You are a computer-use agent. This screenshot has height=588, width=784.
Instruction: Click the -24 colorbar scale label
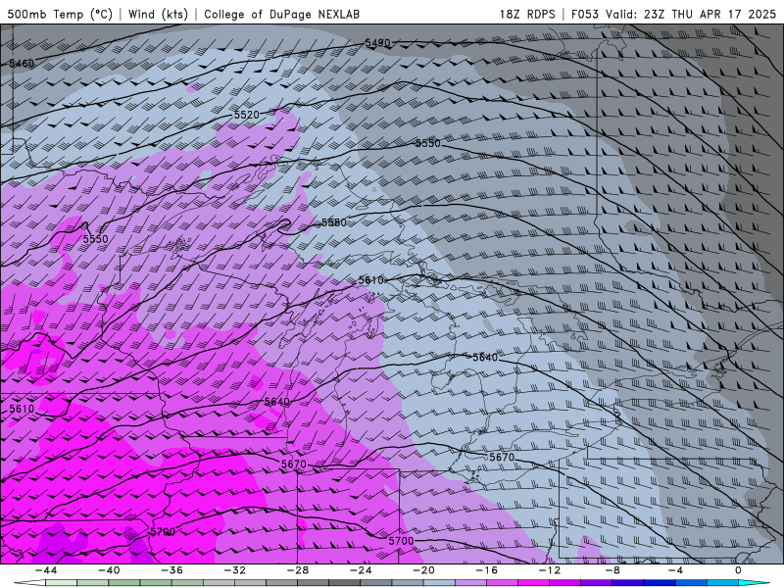[361, 570]
